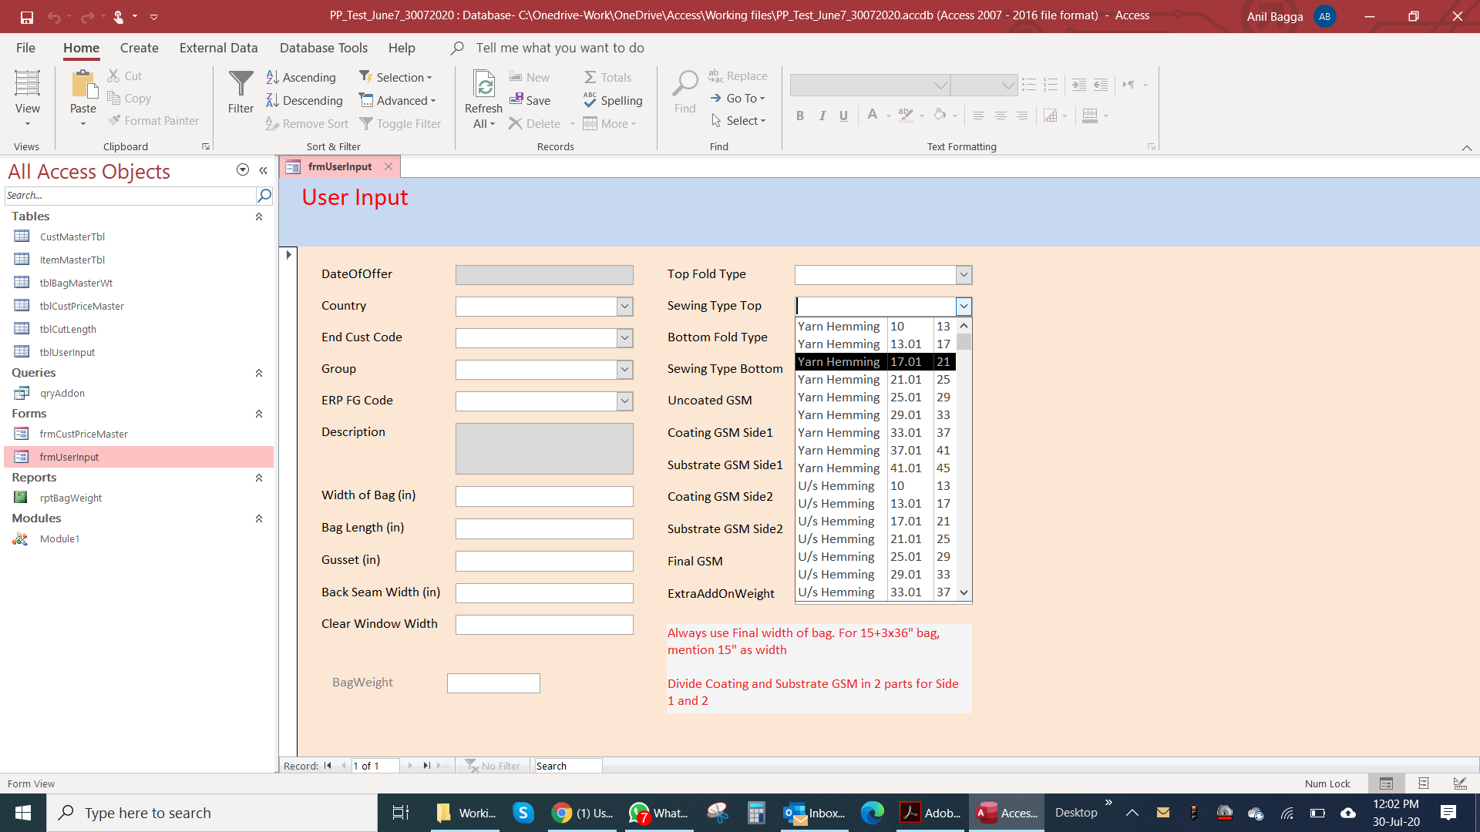
Task: Click the Refresh All icon
Action: [x=483, y=84]
